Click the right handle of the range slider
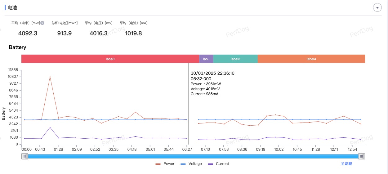This screenshot has height=174, width=388. pos(361,156)
